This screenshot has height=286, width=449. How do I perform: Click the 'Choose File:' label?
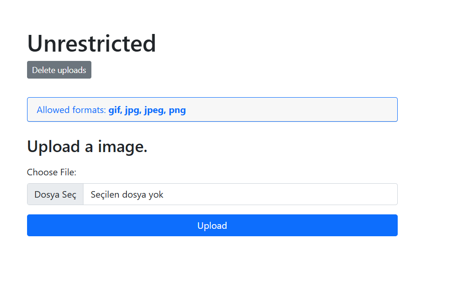[x=52, y=172]
